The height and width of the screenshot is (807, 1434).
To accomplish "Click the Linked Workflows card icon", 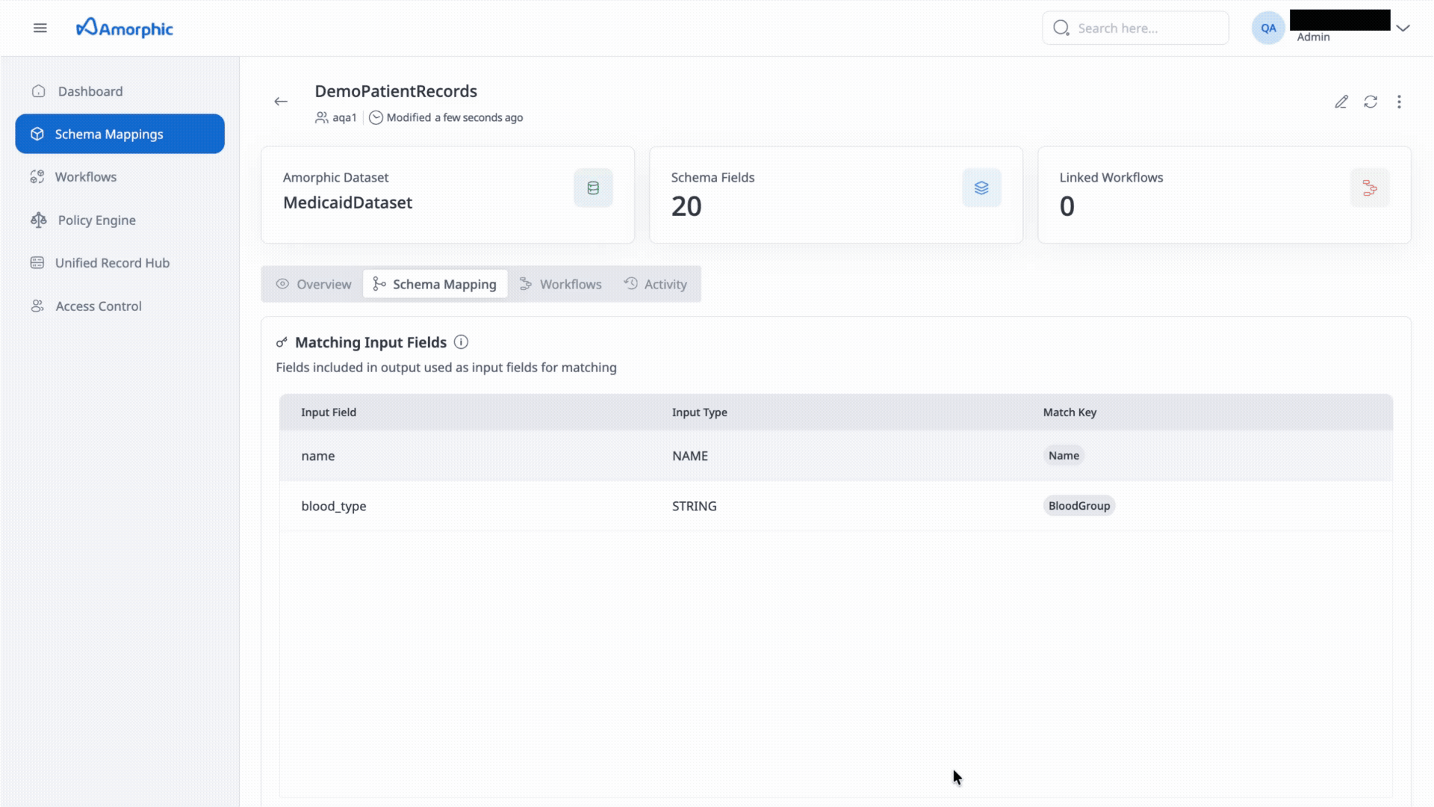I will pyautogui.click(x=1370, y=188).
